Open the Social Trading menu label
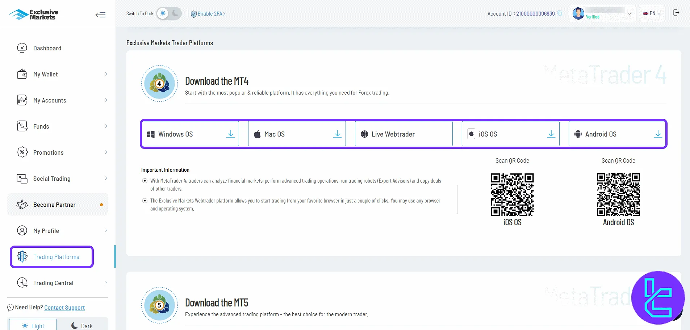The height and width of the screenshot is (330, 690). click(52, 179)
